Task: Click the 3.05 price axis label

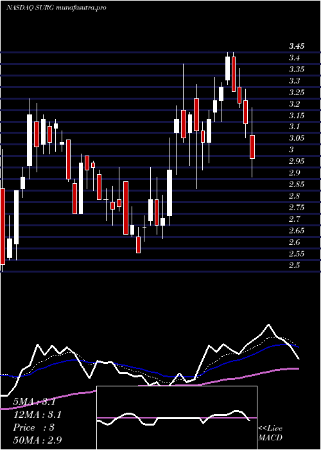Action: (297, 138)
